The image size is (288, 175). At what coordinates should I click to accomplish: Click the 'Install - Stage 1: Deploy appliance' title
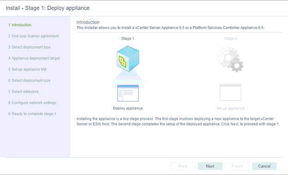pos(48,8)
